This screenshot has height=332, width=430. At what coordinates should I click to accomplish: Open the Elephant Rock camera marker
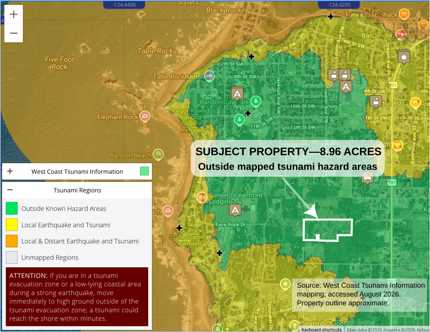145,116
